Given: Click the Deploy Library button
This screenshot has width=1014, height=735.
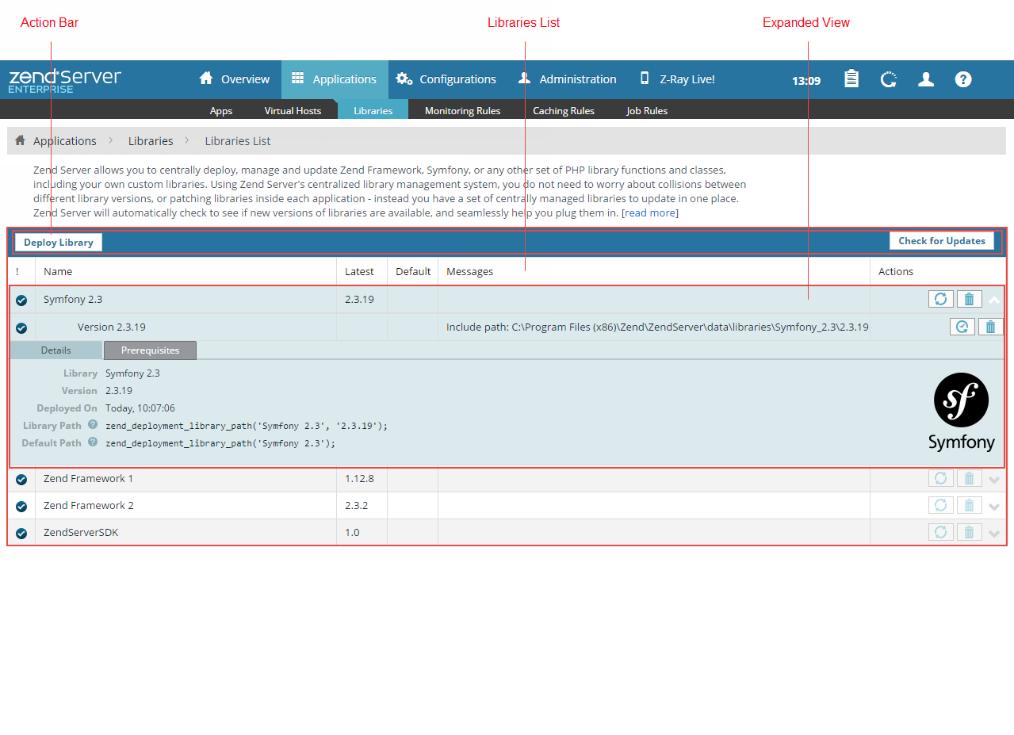Looking at the screenshot, I should [59, 243].
